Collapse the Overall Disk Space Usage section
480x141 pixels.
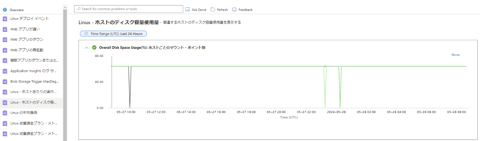click(x=86, y=48)
